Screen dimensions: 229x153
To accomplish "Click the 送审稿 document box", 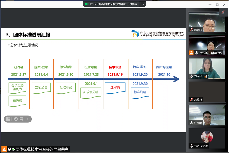I will point(115,87).
